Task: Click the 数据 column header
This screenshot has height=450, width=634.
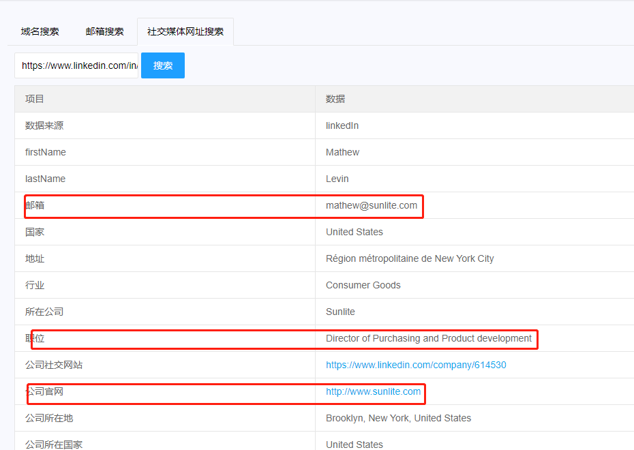Action: click(335, 99)
